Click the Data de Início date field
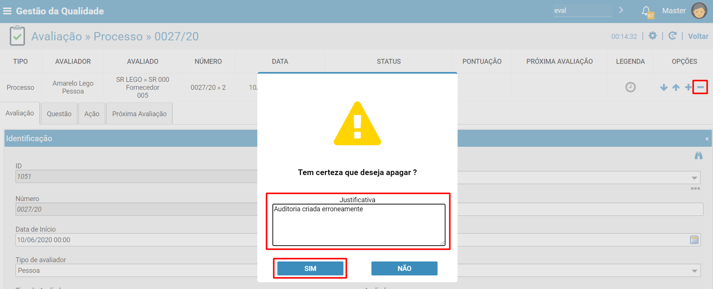713x289 pixels. coord(136,240)
